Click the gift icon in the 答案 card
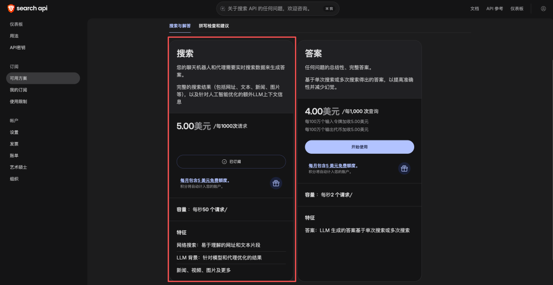This screenshot has height=285, width=553. pyautogui.click(x=404, y=168)
